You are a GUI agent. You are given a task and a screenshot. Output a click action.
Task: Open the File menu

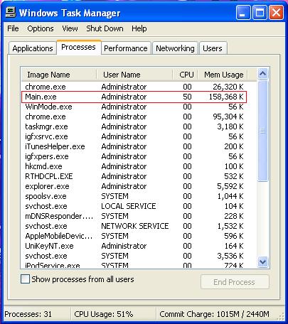(x=13, y=28)
